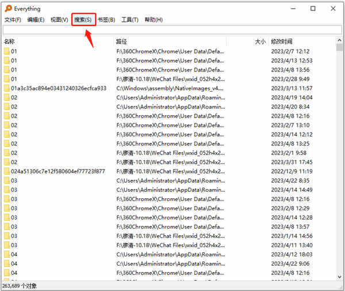Click name text 024a51306c7e12f580604ef77723f877
Screen dimensions: 345x291
58,171
